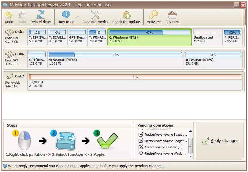Click the Undo arrow icon
The width and height of the screenshot is (248, 172).
9,15
